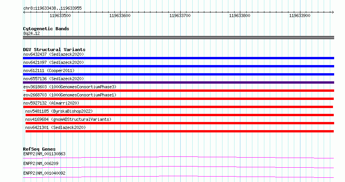Click ruler position 119633500
The width and height of the screenshot is (345, 182).
(60, 15)
